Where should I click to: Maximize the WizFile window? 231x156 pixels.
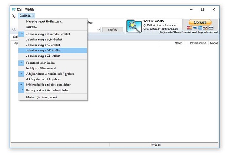click(x=202, y=9)
